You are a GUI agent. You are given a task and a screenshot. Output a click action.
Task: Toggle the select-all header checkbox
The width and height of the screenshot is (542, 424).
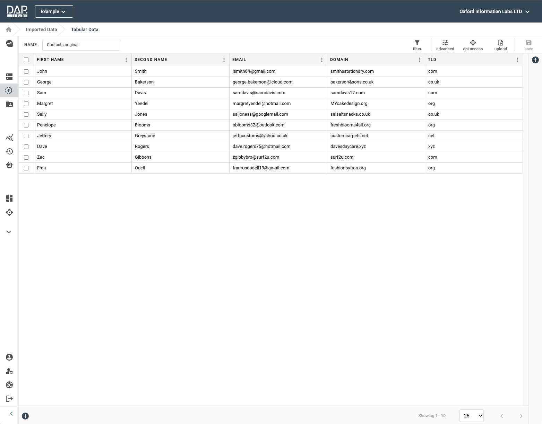click(26, 60)
